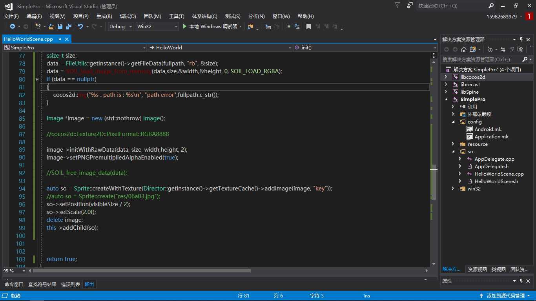The image size is (536, 301).
Task: Click the feedback icon next to Quick Launch
Action: pyautogui.click(x=410, y=5)
